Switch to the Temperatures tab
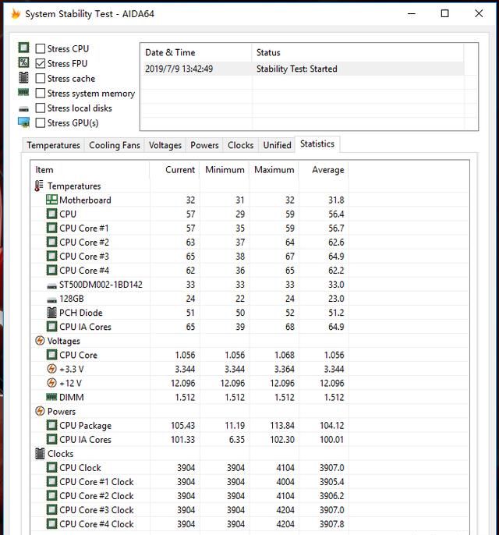Screen dimensions: 499x535 (x=53, y=145)
